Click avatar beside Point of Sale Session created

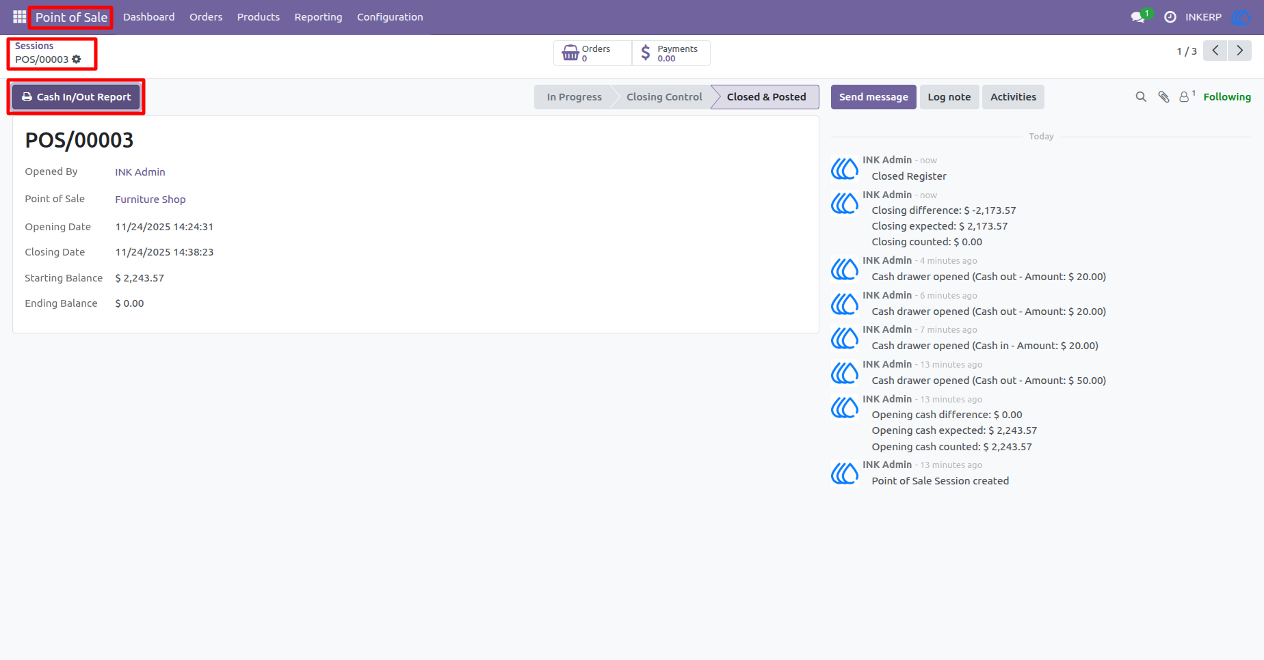point(845,473)
